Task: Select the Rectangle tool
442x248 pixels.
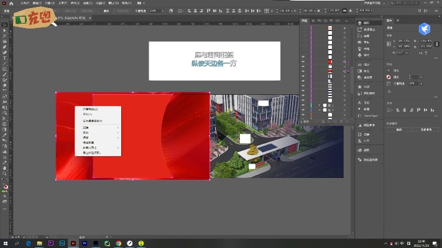Action: 4,69
